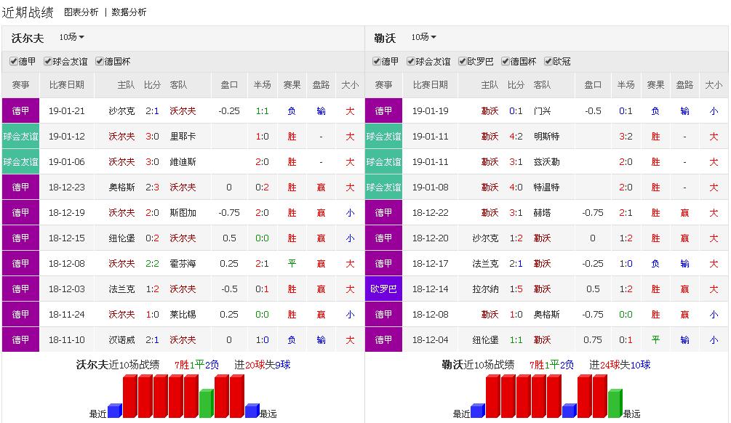Open the 汉诺威 team page

[121, 339]
